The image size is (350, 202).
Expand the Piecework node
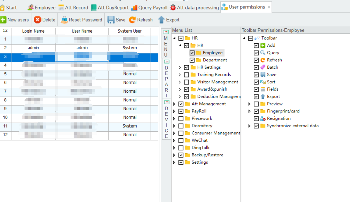174,119
